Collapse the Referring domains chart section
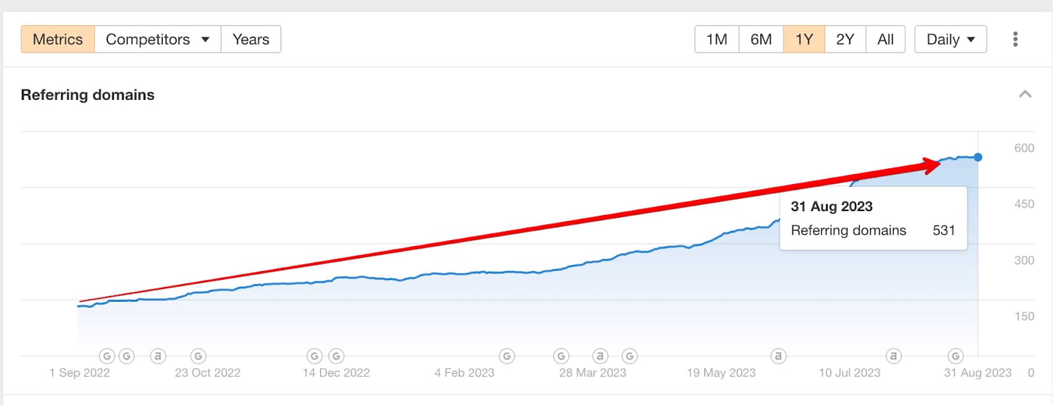The image size is (1053, 405). pos(1025,95)
